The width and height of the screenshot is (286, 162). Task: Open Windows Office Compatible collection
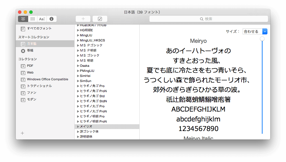(45, 79)
